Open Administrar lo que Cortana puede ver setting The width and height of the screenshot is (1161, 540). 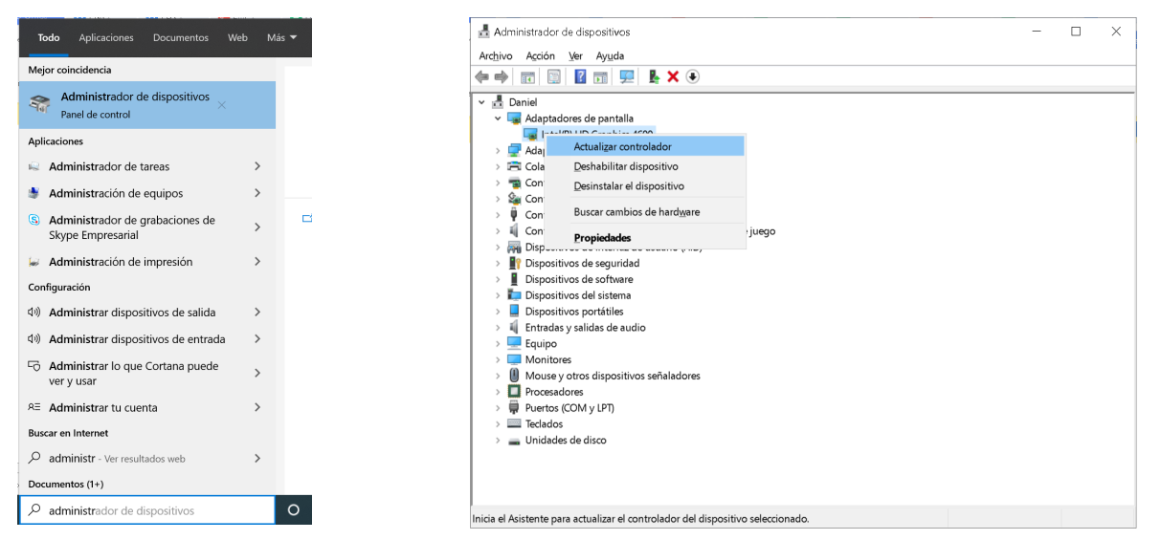[x=147, y=373]
